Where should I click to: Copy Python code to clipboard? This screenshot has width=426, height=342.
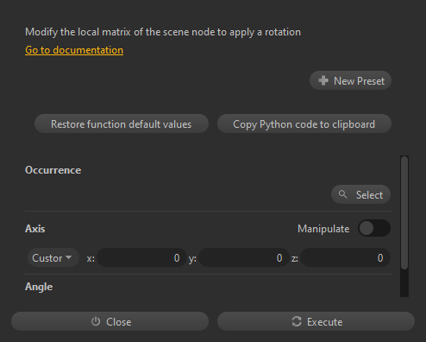304,123
